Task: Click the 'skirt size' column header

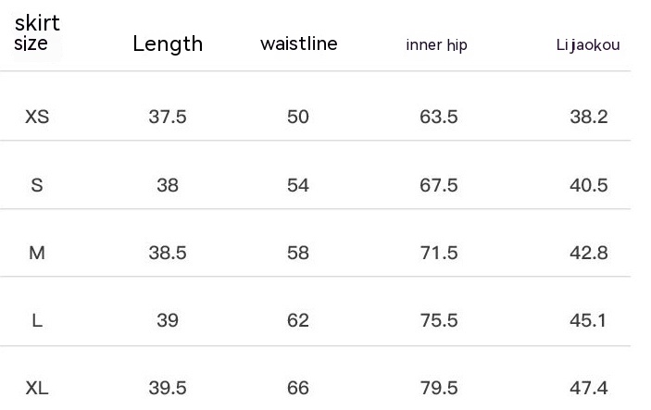Action: 37,33
